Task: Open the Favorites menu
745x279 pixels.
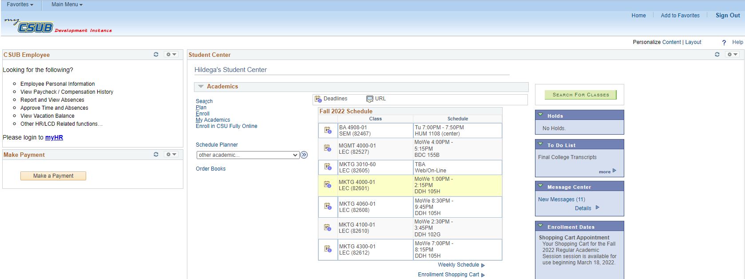Action: 20,4
